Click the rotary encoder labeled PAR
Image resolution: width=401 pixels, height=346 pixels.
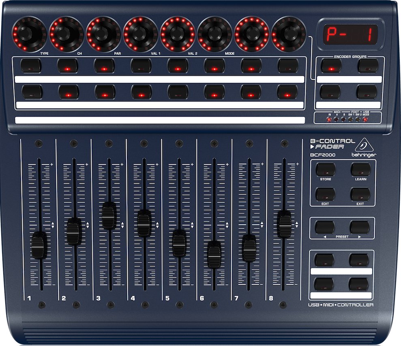tap(103, 34)
